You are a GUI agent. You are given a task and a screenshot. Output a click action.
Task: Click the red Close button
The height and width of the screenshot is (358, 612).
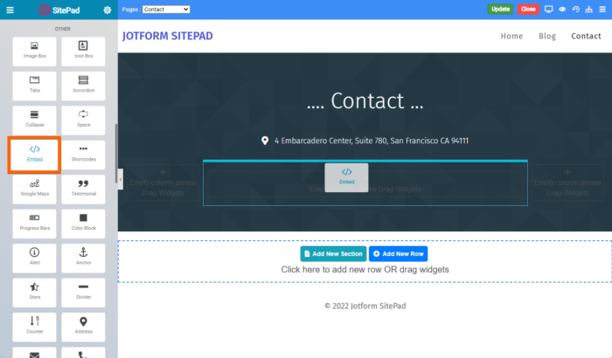tap(528, 10)
